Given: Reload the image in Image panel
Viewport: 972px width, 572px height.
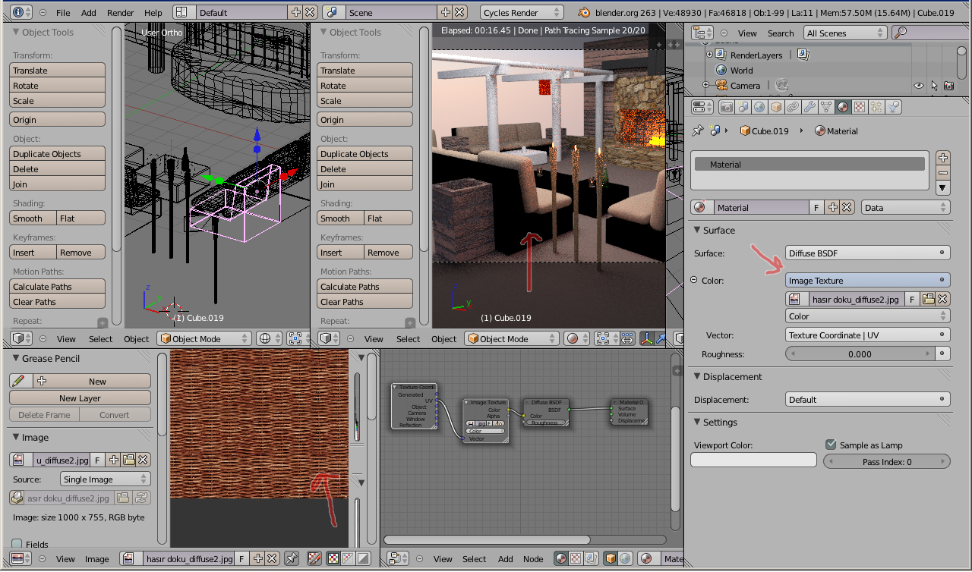Looking at the screenshot, I should point(141,498).
